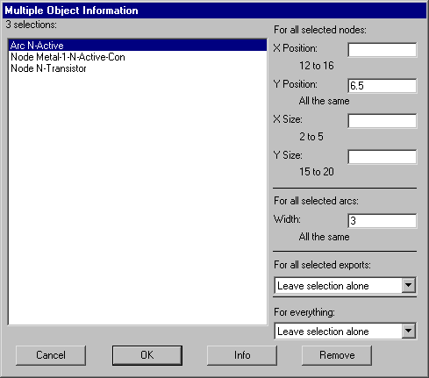Click the Remove button

(337, 355)
